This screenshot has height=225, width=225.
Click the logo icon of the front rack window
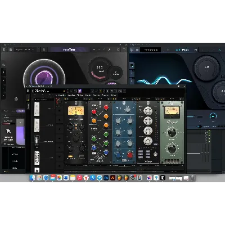coord(28,91)
